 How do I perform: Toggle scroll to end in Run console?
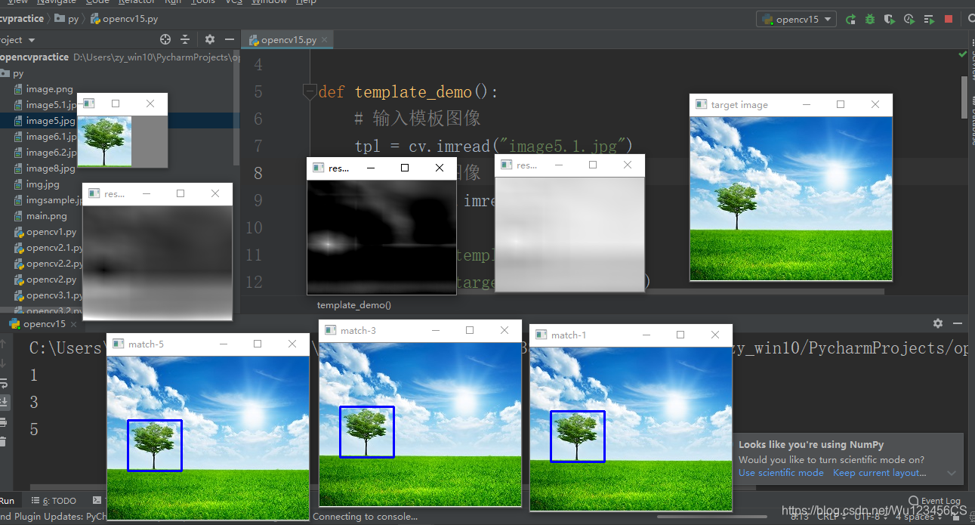pos(3,402)
